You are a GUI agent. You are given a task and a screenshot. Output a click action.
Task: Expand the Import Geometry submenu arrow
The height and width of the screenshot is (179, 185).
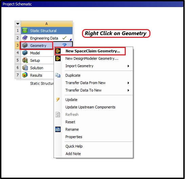(x=128, y=66)
